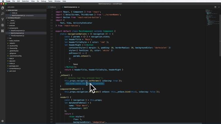Select index.js under Open Editors
Screen dimensions: 221x124
coord(15,13)
